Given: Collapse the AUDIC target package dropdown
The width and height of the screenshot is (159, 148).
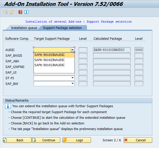Looking at the screenshot, I should coord(73,50).
